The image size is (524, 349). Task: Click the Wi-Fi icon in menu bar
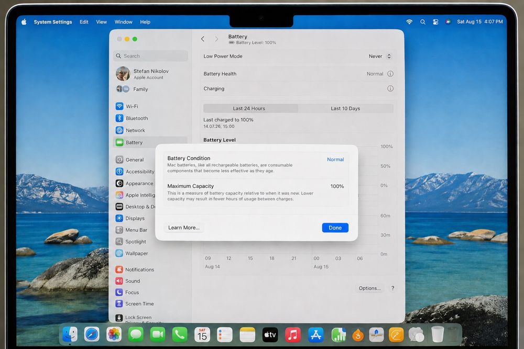409,21
